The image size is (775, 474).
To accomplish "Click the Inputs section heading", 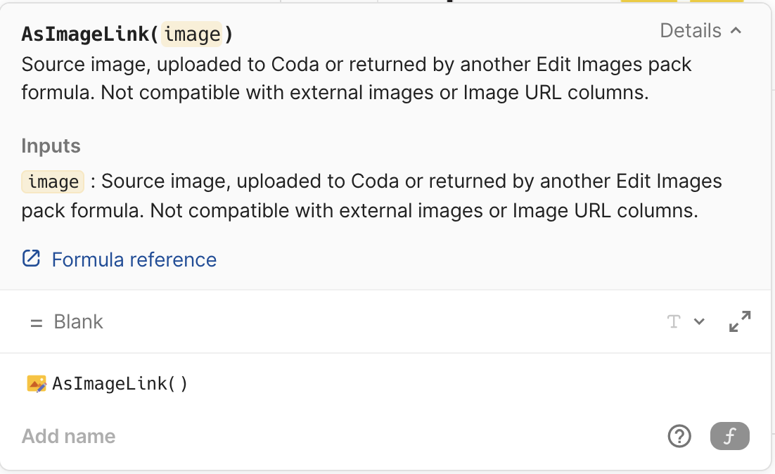I will [x=51, y=146].
